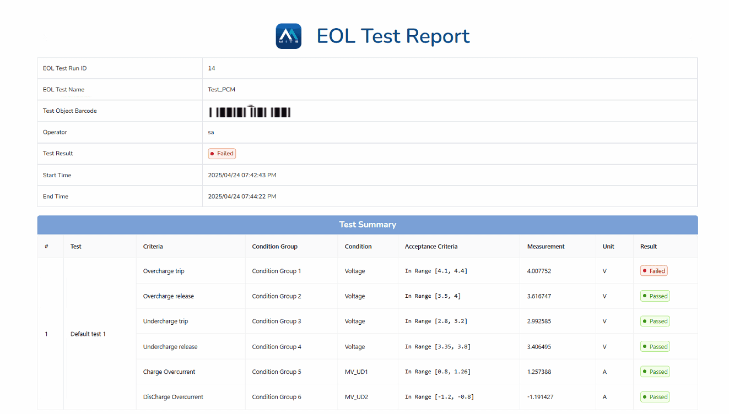Click the Passed badge for Charge Overcurrent
This screenshot has height=414, width=729.
655,372
